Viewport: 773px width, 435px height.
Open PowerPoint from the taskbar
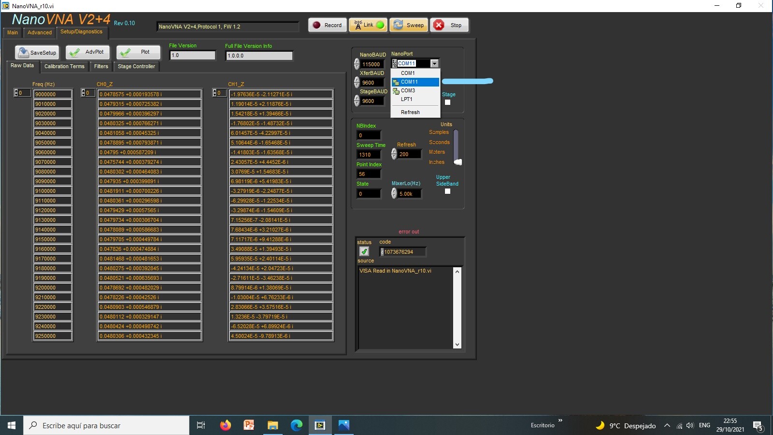click(x=249, y=425)
